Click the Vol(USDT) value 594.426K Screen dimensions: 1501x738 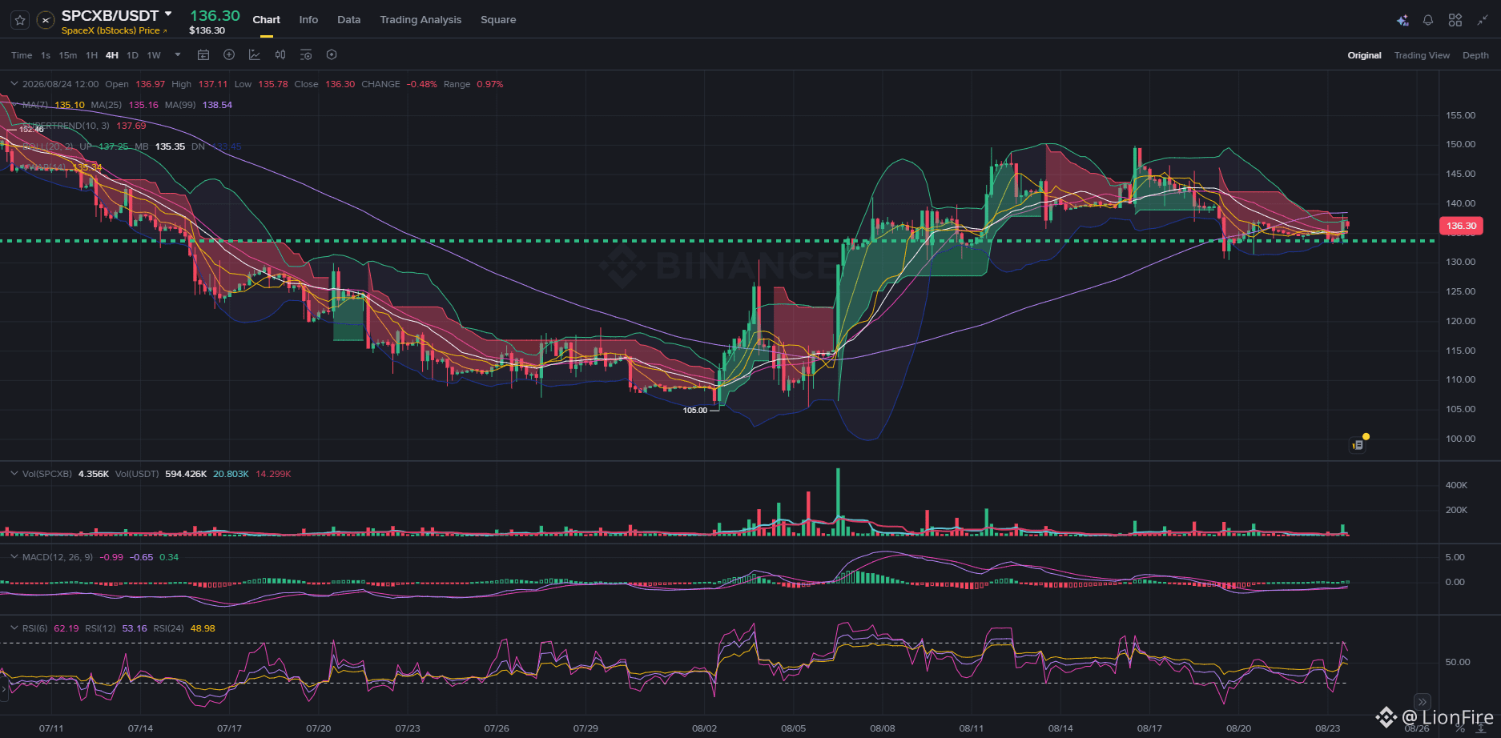(x=186, y=474)
